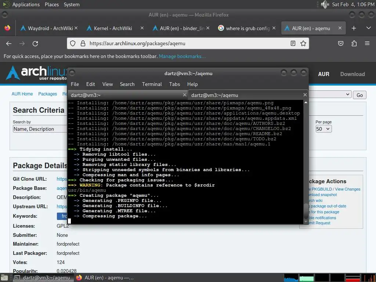Click Download snapshot link
The image size is (376, 282).
(322, 195)
